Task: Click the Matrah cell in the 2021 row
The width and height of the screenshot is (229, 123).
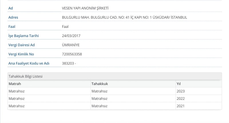Action: pos(17,106)
